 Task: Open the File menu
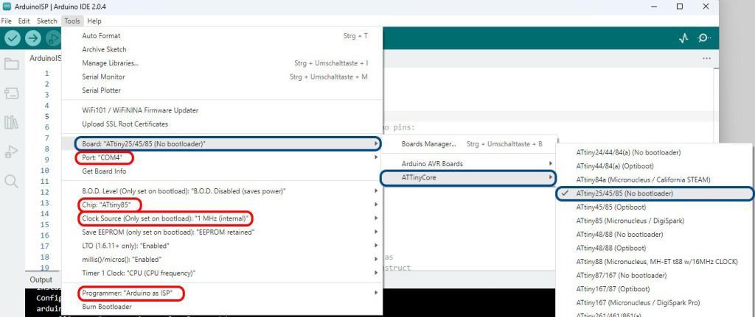[6, 21]
